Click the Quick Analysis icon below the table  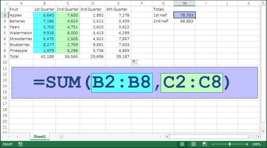pos(135,62)
